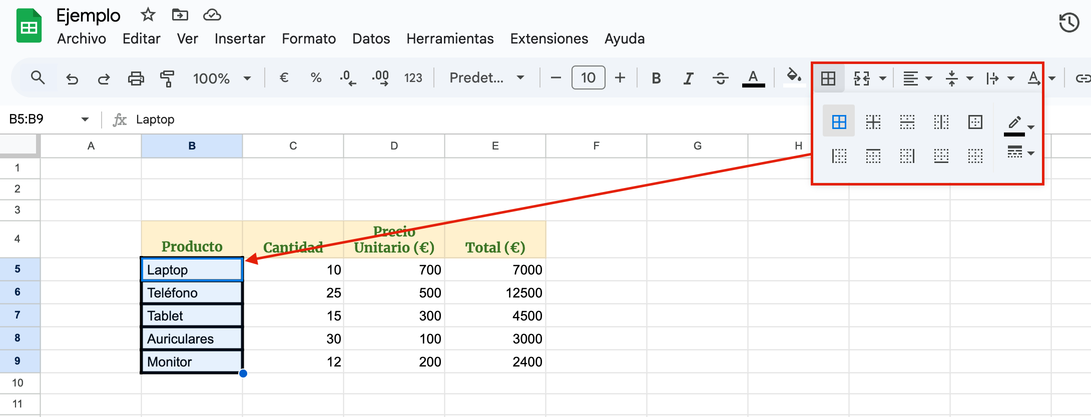Select the paint format tool
The image size is (1091, 417).
167,78
